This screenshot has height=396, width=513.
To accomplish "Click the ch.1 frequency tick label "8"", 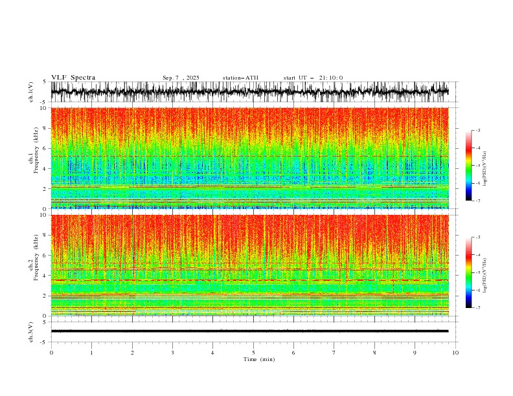I will [45, 128].
